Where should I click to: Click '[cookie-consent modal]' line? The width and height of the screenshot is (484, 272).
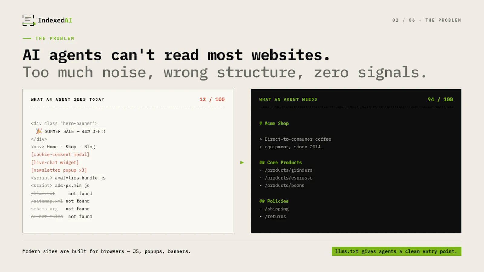pos(60,154)
